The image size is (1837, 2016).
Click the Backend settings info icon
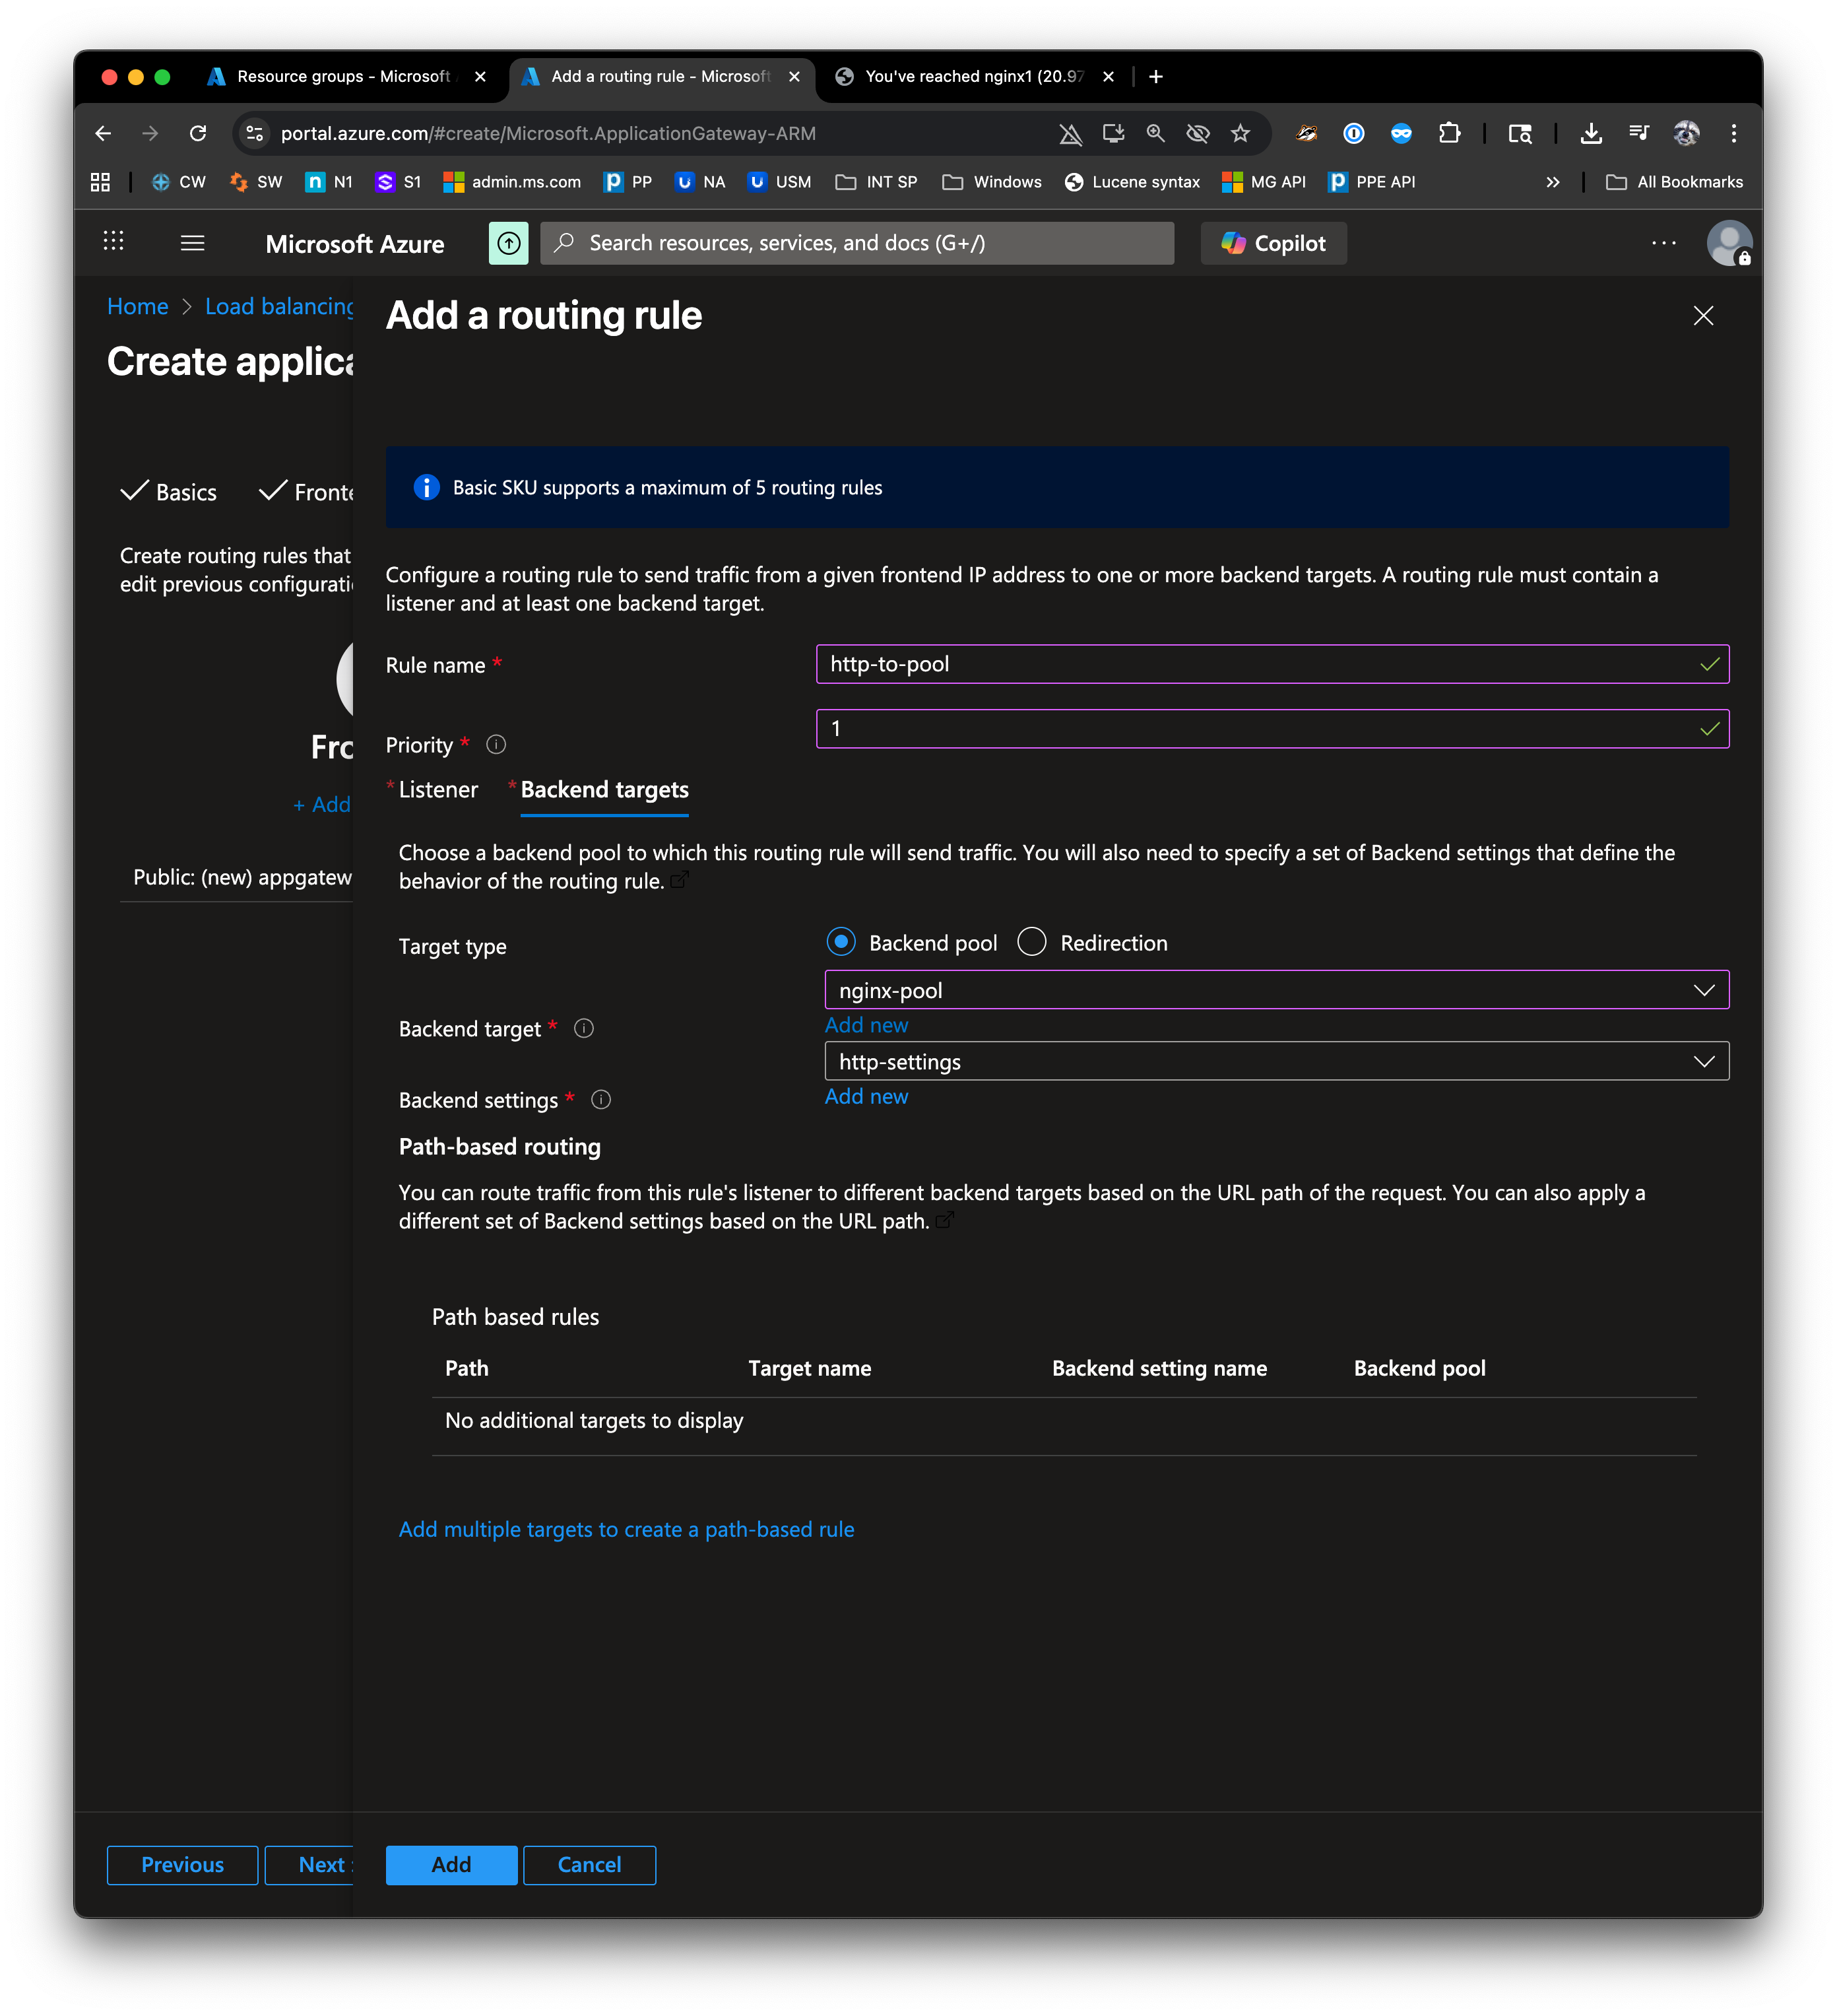pyautogui.click(x=600, y=1100)
